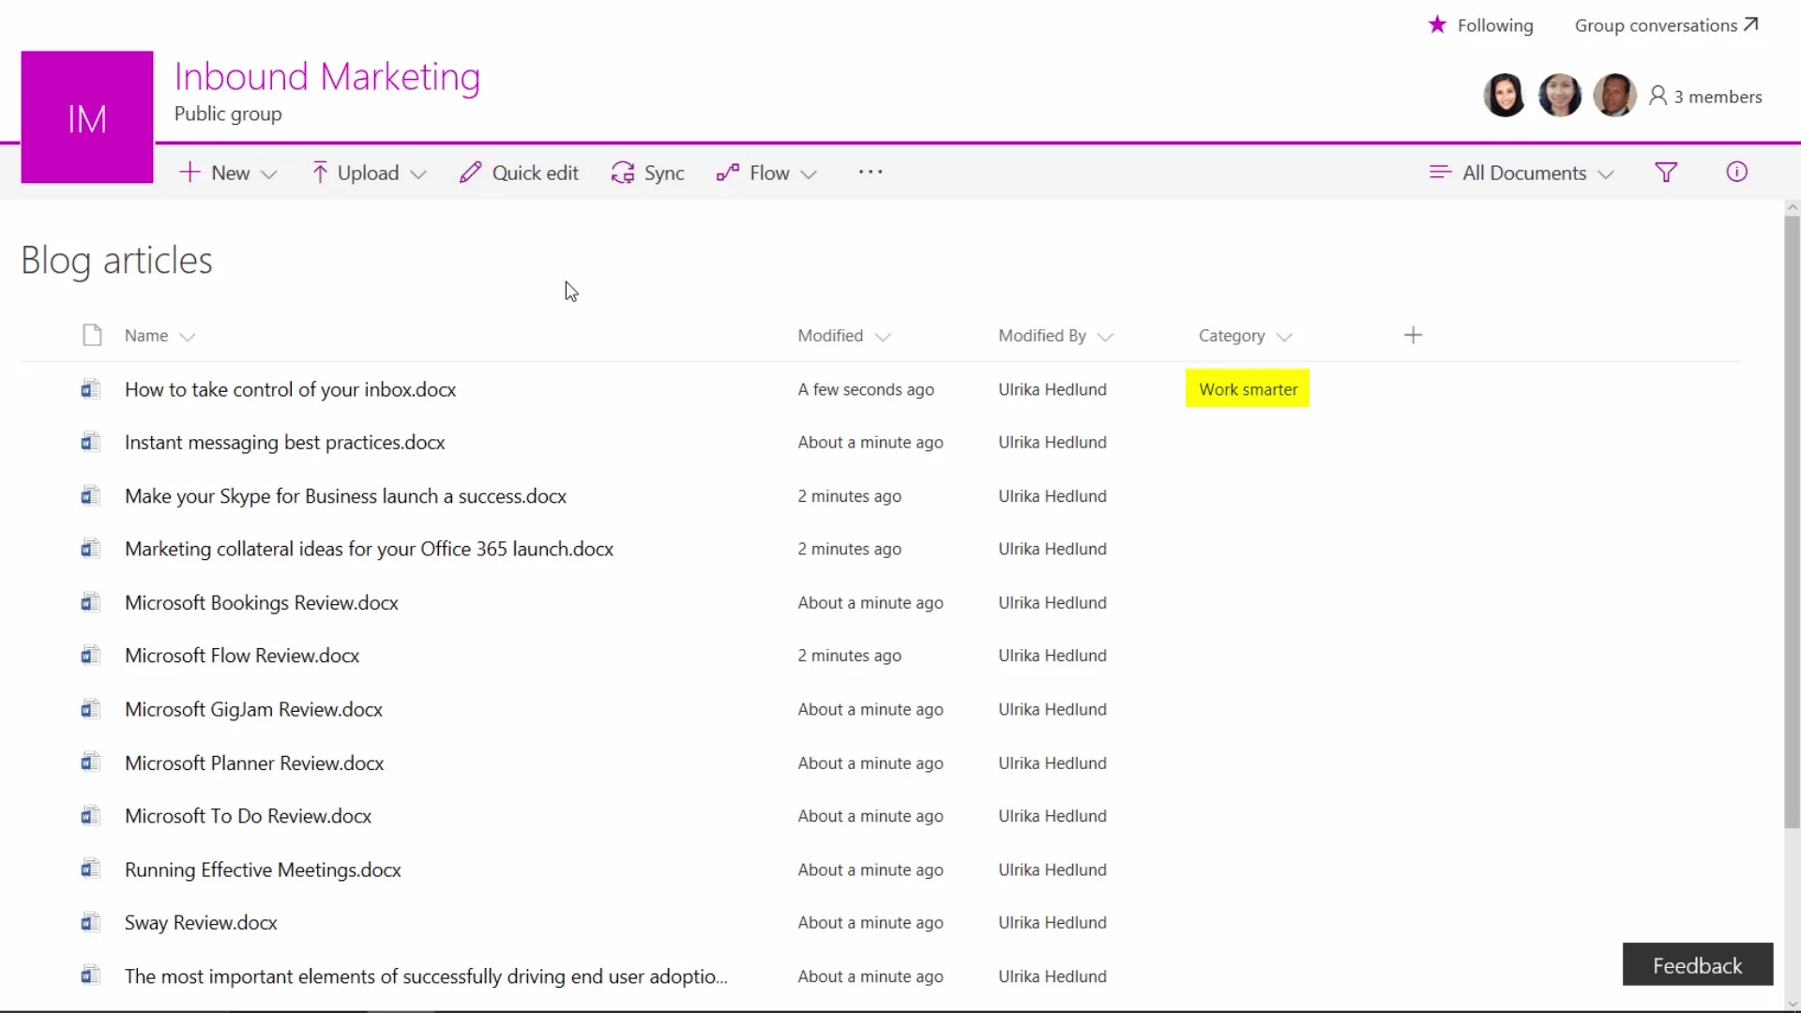The width and height of the screenshot is (1801, 1013).
Task: Click the Feedback button
Action: [x=1698, y=964]
